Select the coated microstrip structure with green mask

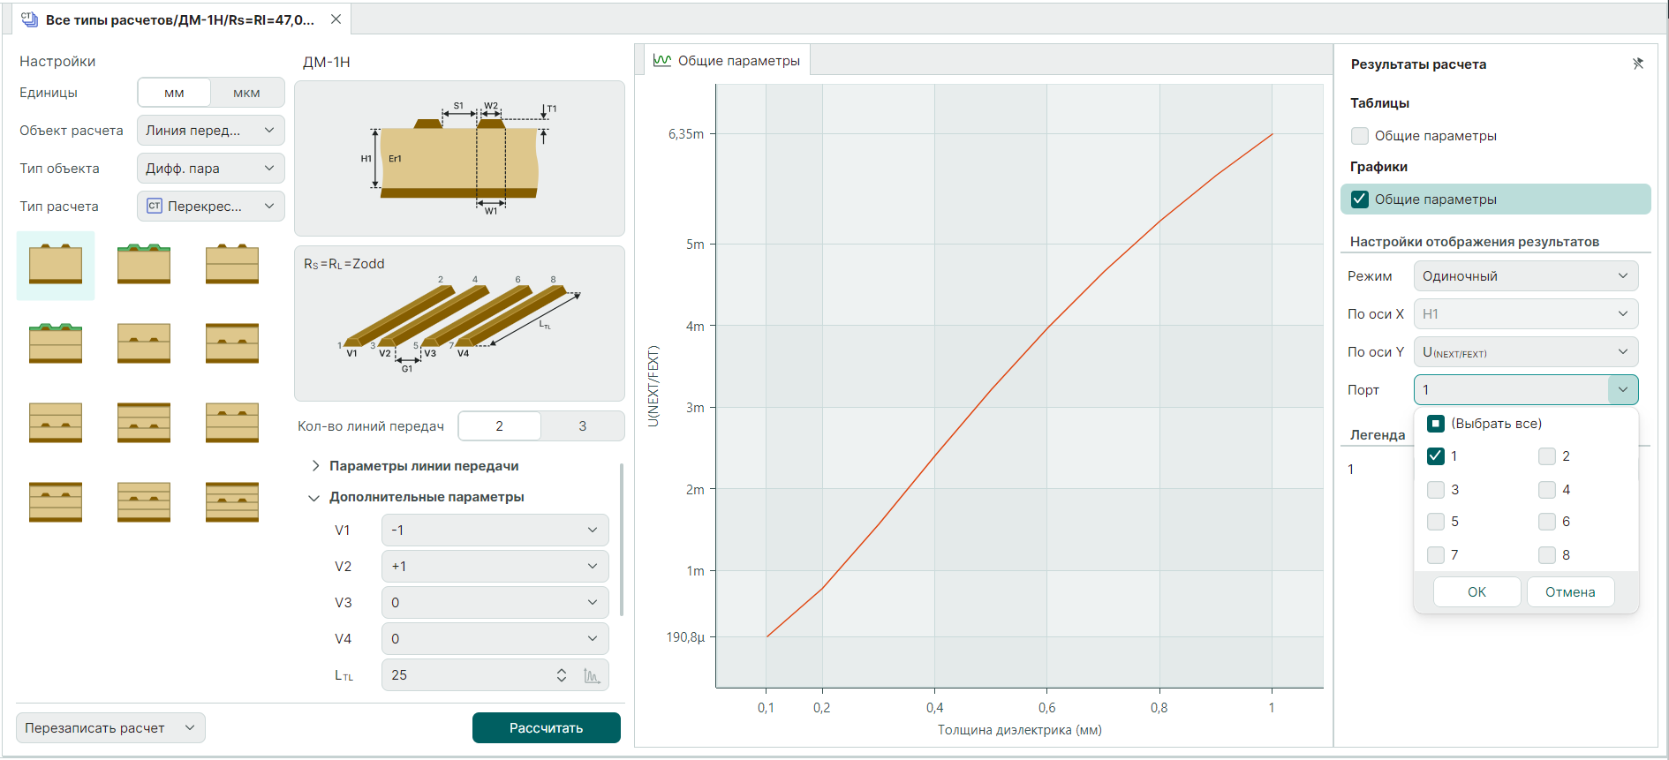pos(144,265)
